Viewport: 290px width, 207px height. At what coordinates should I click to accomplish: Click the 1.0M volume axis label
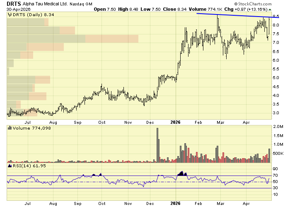coord(278,144)
